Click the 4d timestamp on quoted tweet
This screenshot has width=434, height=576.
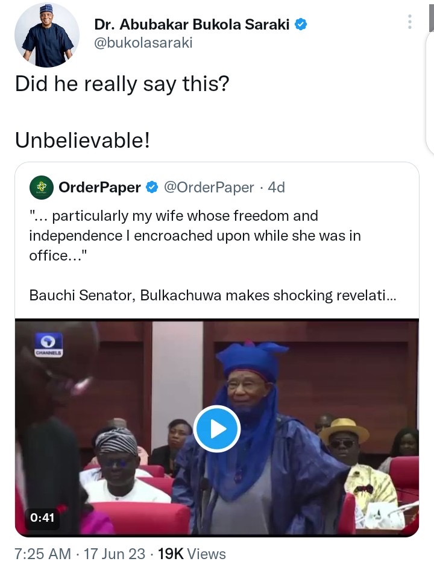(x=276, y=188)
